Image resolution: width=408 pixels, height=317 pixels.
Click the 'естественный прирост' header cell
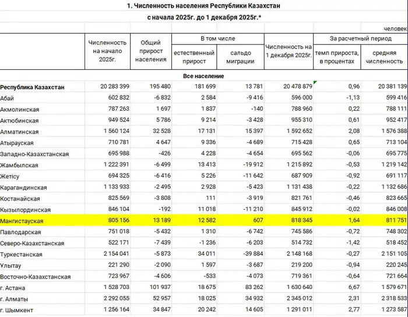point(195,57)
